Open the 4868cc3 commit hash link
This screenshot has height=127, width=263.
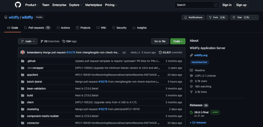135,53
